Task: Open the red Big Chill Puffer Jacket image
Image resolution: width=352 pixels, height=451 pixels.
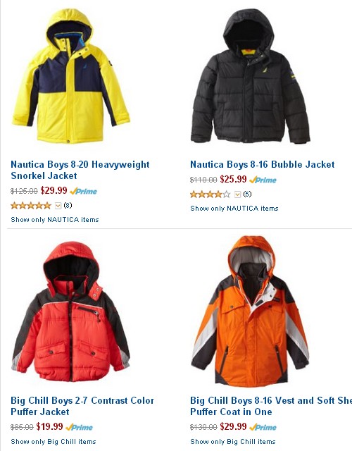Action: point(70,311)
